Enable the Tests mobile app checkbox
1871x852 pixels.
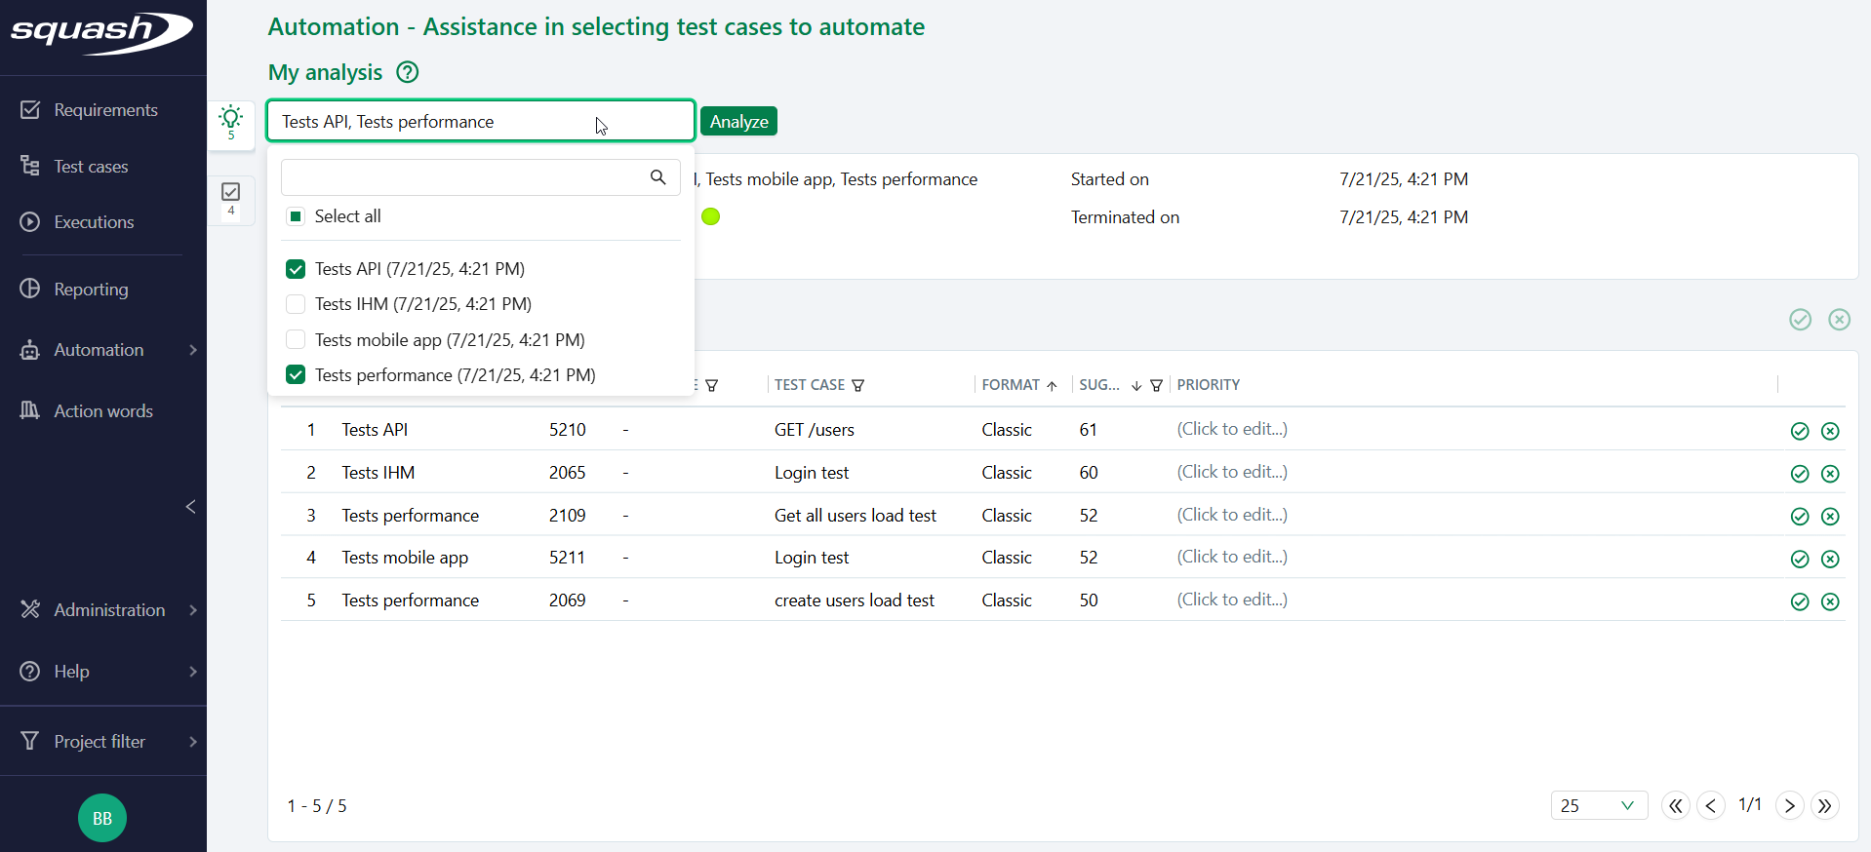click(296, 340)
